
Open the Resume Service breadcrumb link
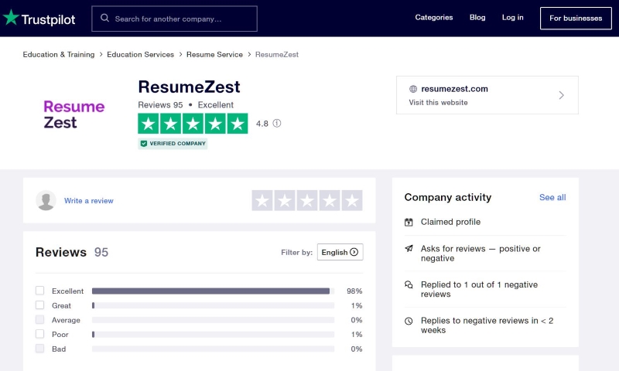pyautogui.click(x=215, y=54)
